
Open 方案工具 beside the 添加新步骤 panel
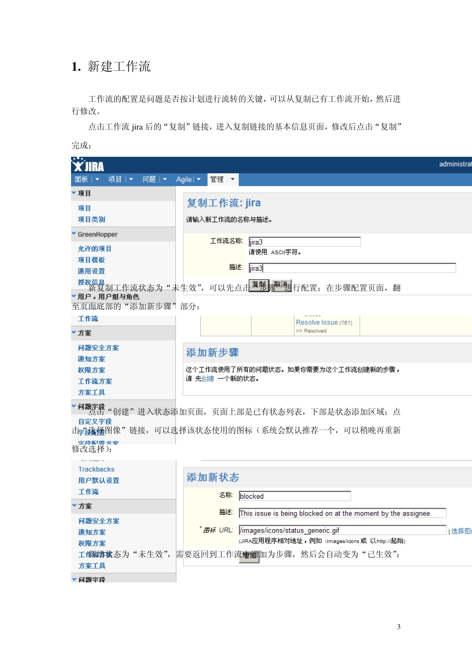click(91, 392)
